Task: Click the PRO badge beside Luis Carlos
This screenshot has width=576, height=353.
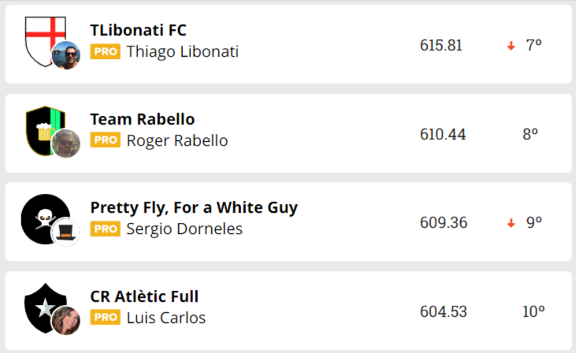Action: (105, 318)
